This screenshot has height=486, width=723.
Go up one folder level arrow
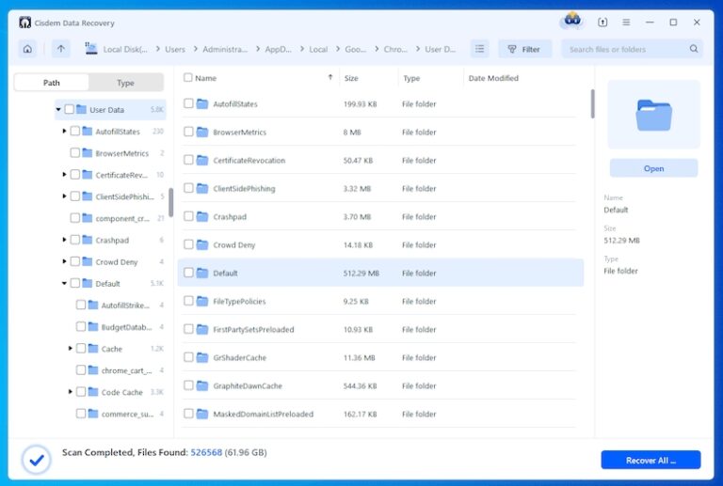61,49
